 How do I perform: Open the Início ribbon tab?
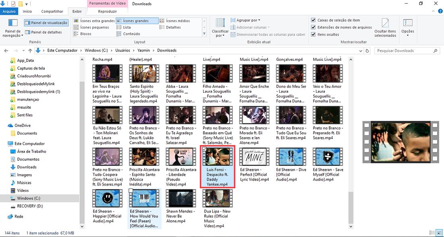27,12
